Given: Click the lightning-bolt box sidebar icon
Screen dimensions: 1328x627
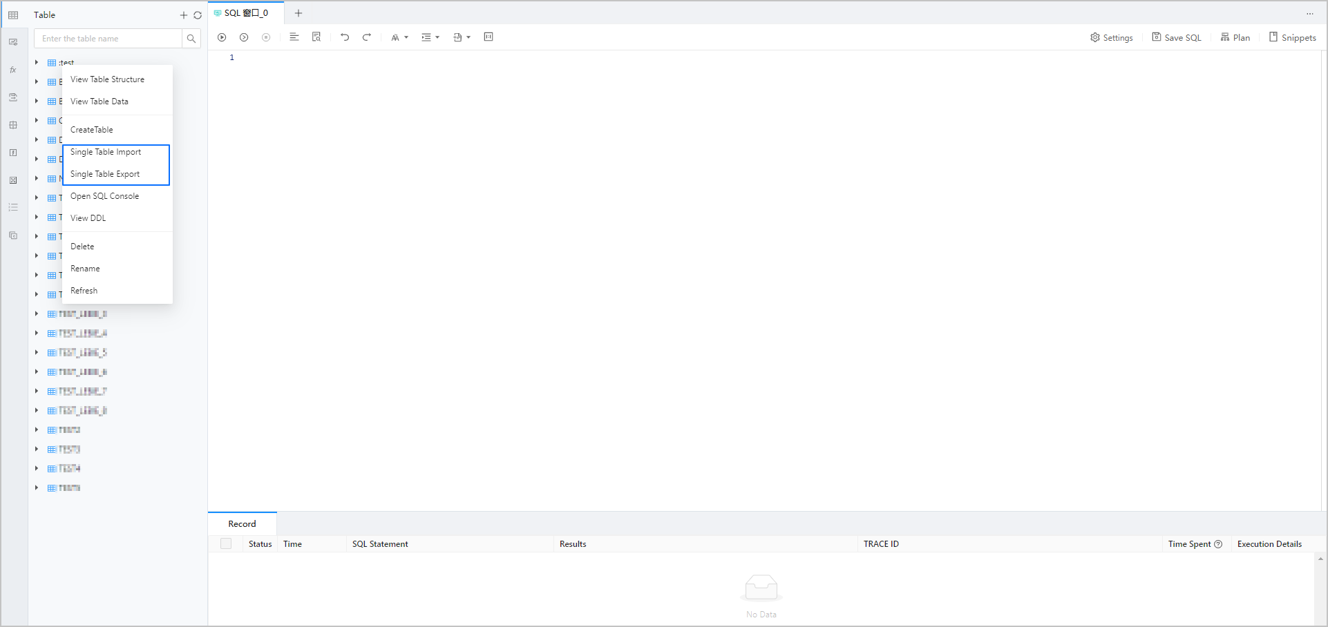Looking at the screenshot, I should pyautogui.click(x=13, y=153).
